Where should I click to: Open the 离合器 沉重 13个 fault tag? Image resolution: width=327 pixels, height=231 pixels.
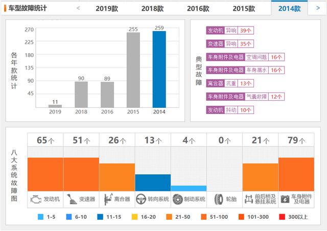[230, 83]
